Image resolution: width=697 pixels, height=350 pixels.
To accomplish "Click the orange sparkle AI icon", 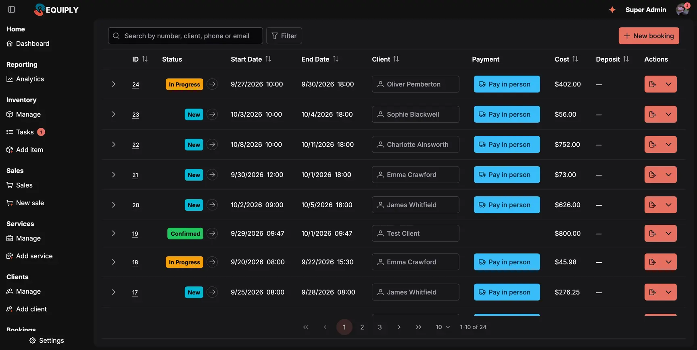I will [612, 10].
